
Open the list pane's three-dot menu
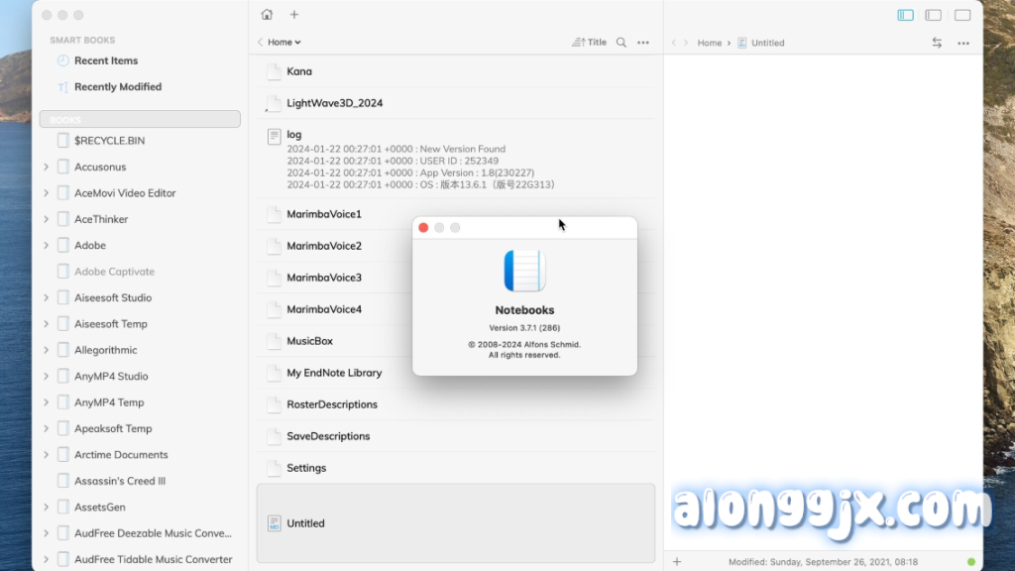643,43
